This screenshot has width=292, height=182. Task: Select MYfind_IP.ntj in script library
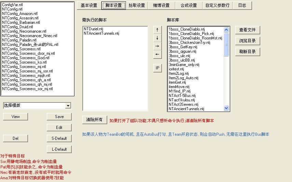click(x=180, y=91)
